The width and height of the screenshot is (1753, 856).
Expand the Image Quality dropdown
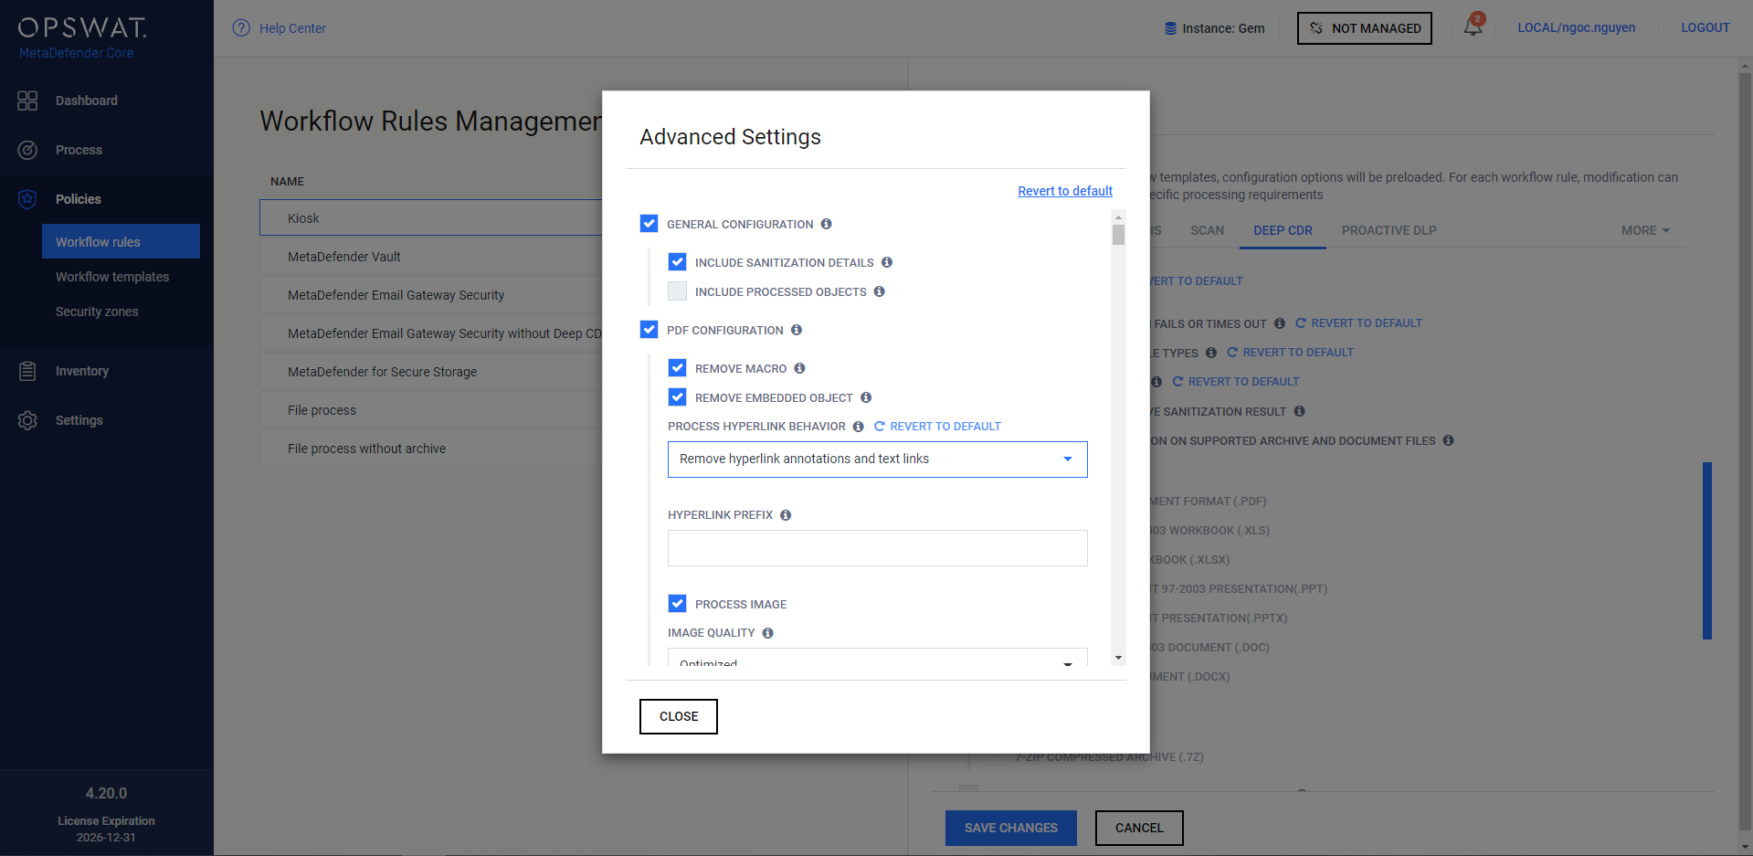(x=877, y=660)
